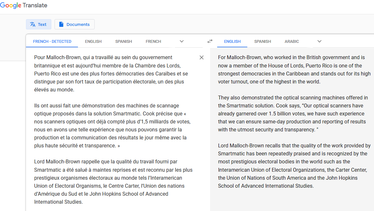The width and height of the screenshot is (374, 211).
Task: Switch the target language to Arabic
Action: coord(292,41)
